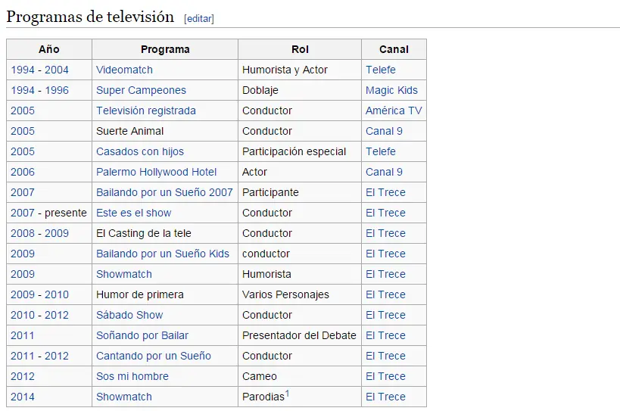Screen dimensions: 620x411
Task: Click El Trece in the Sábado Show row
Action: [385, 316]
